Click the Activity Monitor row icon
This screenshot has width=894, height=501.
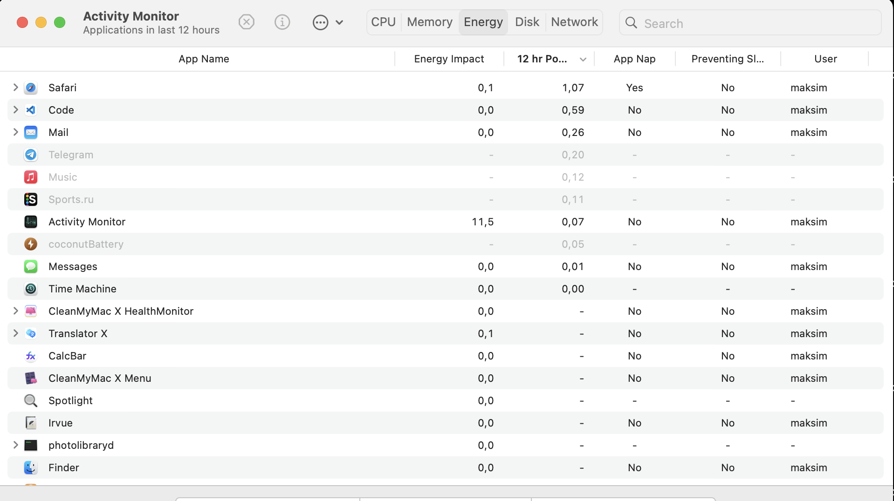pyautogui.click(x=31, y=222)
